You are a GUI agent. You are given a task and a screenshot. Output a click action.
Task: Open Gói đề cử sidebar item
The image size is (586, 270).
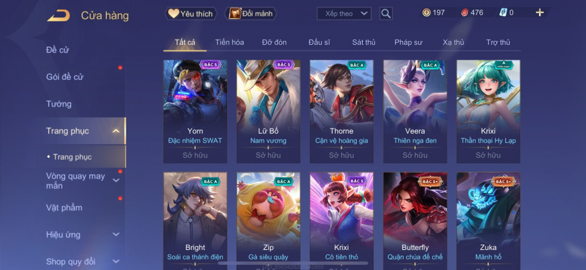(64, 77)
